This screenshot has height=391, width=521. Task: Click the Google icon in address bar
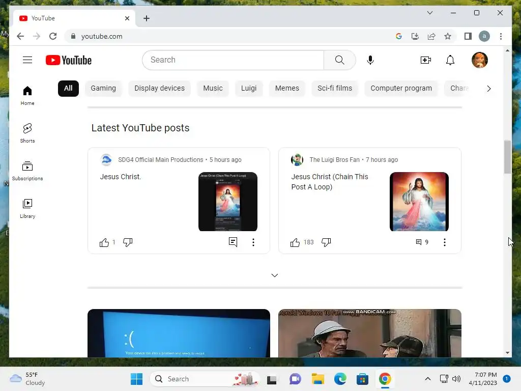(x=399, y=36)
